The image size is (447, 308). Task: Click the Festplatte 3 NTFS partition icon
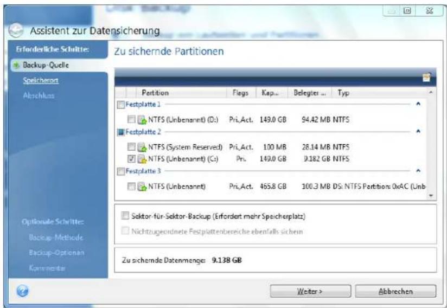[142, 187]
